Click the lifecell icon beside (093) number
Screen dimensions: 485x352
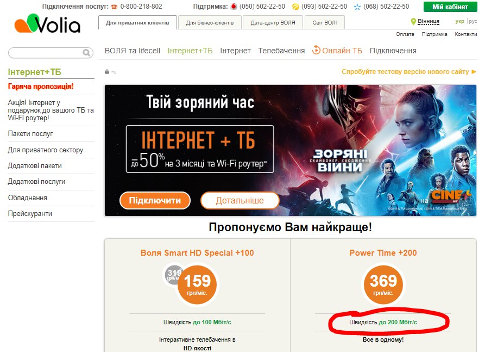tap(295, 7)
